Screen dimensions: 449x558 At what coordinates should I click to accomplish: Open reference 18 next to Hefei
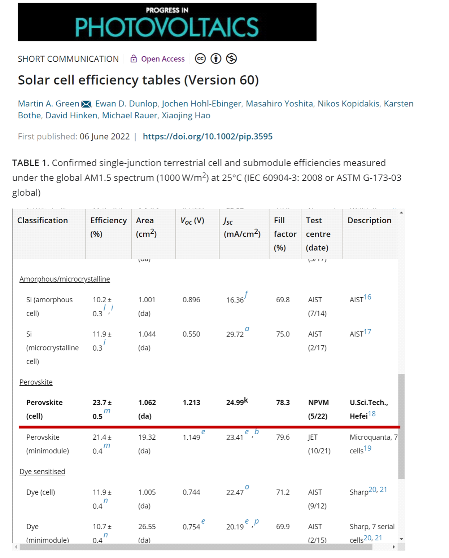372,414
